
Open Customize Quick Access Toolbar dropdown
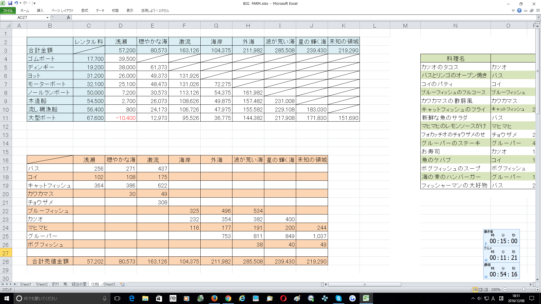point(34,3)
